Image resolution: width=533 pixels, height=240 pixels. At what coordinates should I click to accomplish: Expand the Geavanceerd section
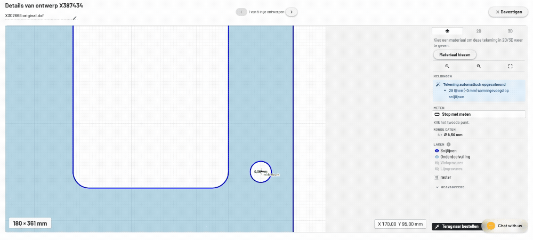[x=450, y=187]
